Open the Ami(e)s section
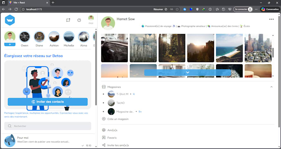 pos(112,130)
